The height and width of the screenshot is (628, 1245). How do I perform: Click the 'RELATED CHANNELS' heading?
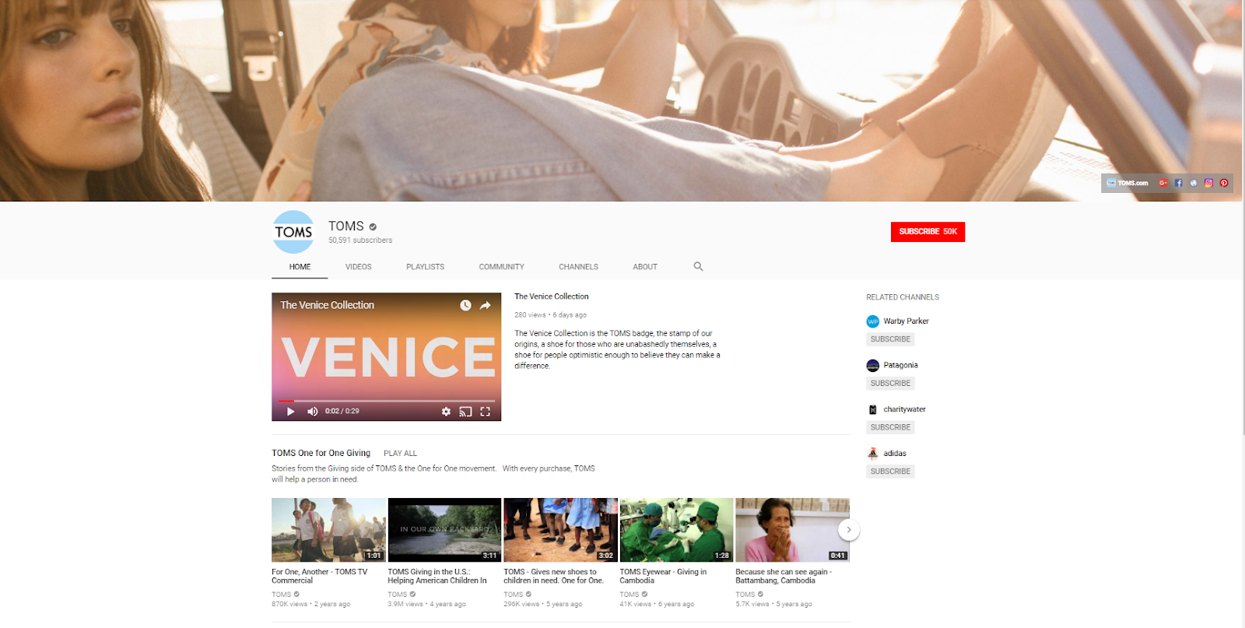[x=903, y=297]
